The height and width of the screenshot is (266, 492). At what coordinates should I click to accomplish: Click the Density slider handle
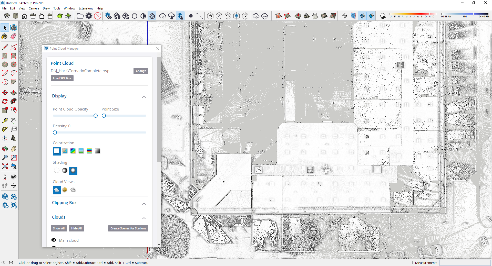point(55,132)
